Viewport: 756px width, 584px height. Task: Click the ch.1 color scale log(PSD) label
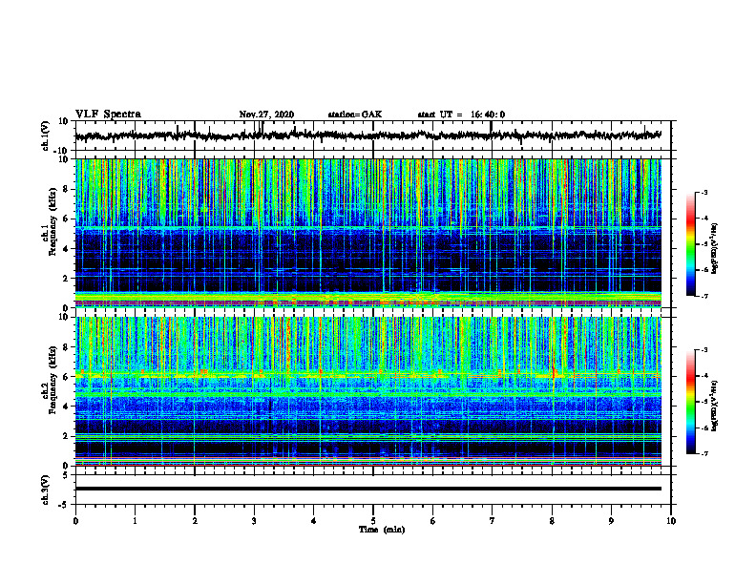tap(716, 249)
